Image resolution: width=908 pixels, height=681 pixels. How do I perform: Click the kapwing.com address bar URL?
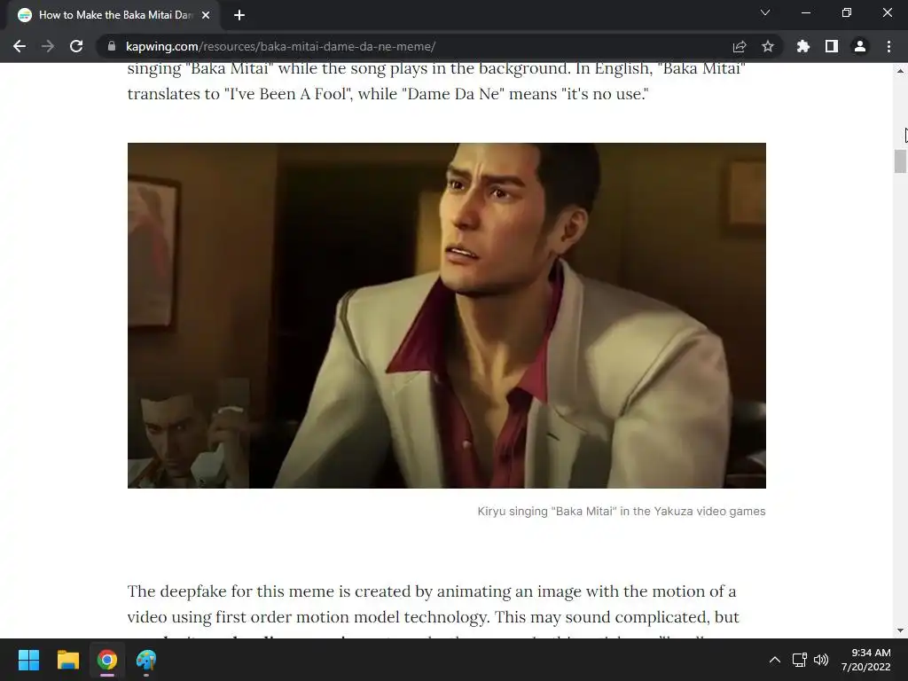pos(280,46)
